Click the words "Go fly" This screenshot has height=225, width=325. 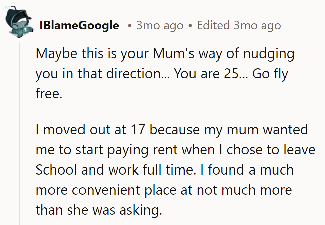tap(270, 74)
